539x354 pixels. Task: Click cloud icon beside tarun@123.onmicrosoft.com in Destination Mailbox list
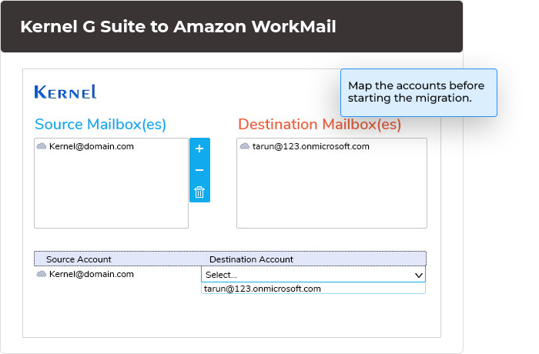click(245, 146)
